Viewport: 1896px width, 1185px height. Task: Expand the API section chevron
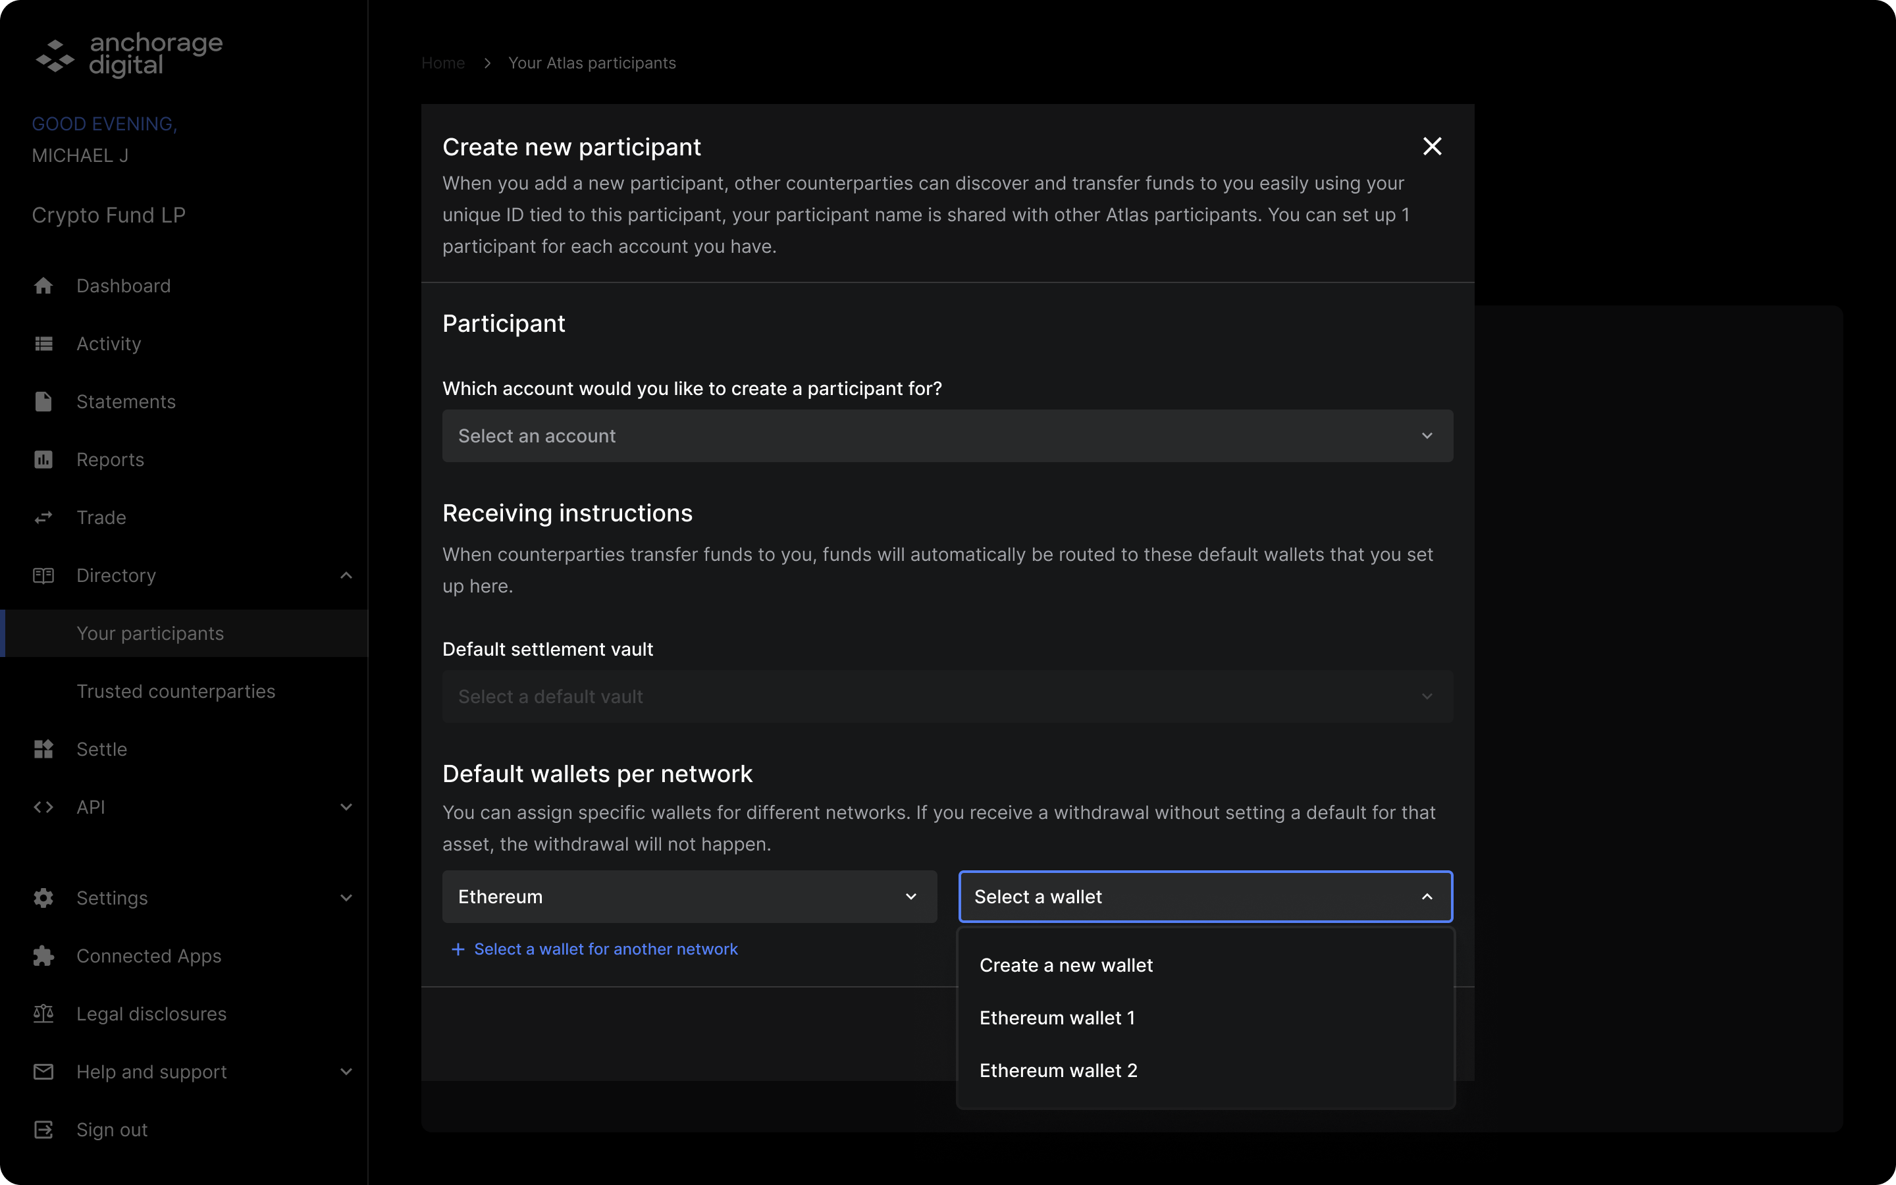coord(346,807)
